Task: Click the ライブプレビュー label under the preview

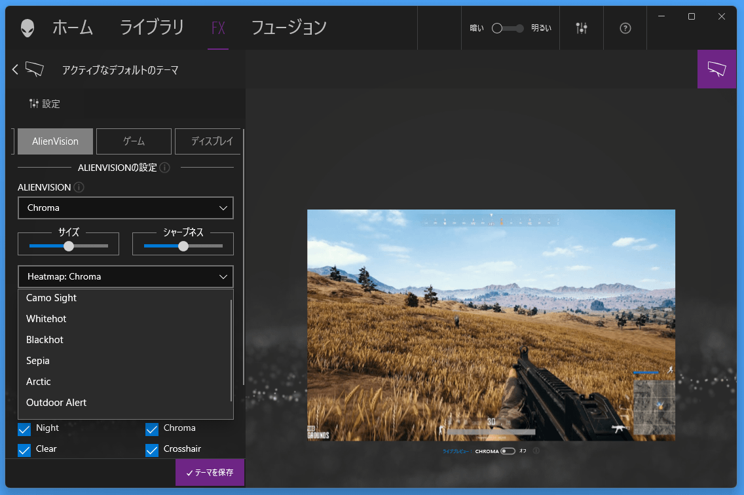Action: [456, 451]
